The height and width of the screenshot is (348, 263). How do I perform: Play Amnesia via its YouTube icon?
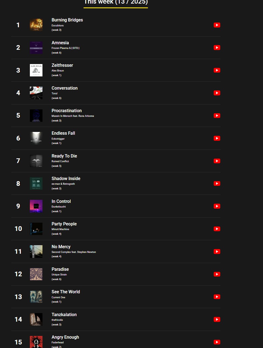pos(217,48)
